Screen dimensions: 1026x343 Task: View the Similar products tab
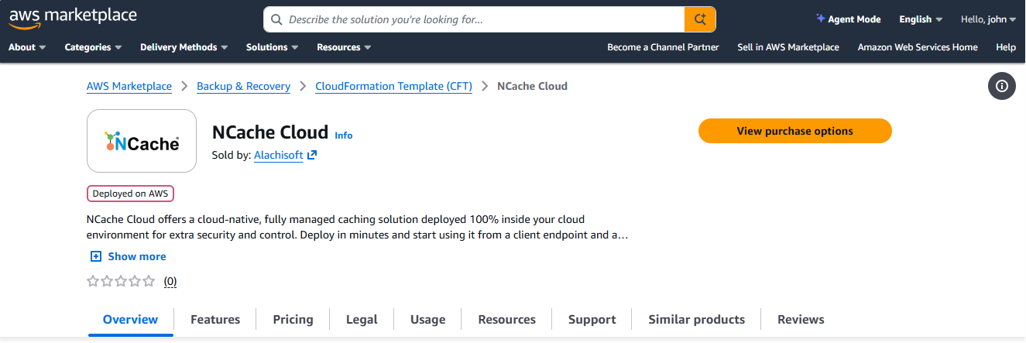click(697, 319)
